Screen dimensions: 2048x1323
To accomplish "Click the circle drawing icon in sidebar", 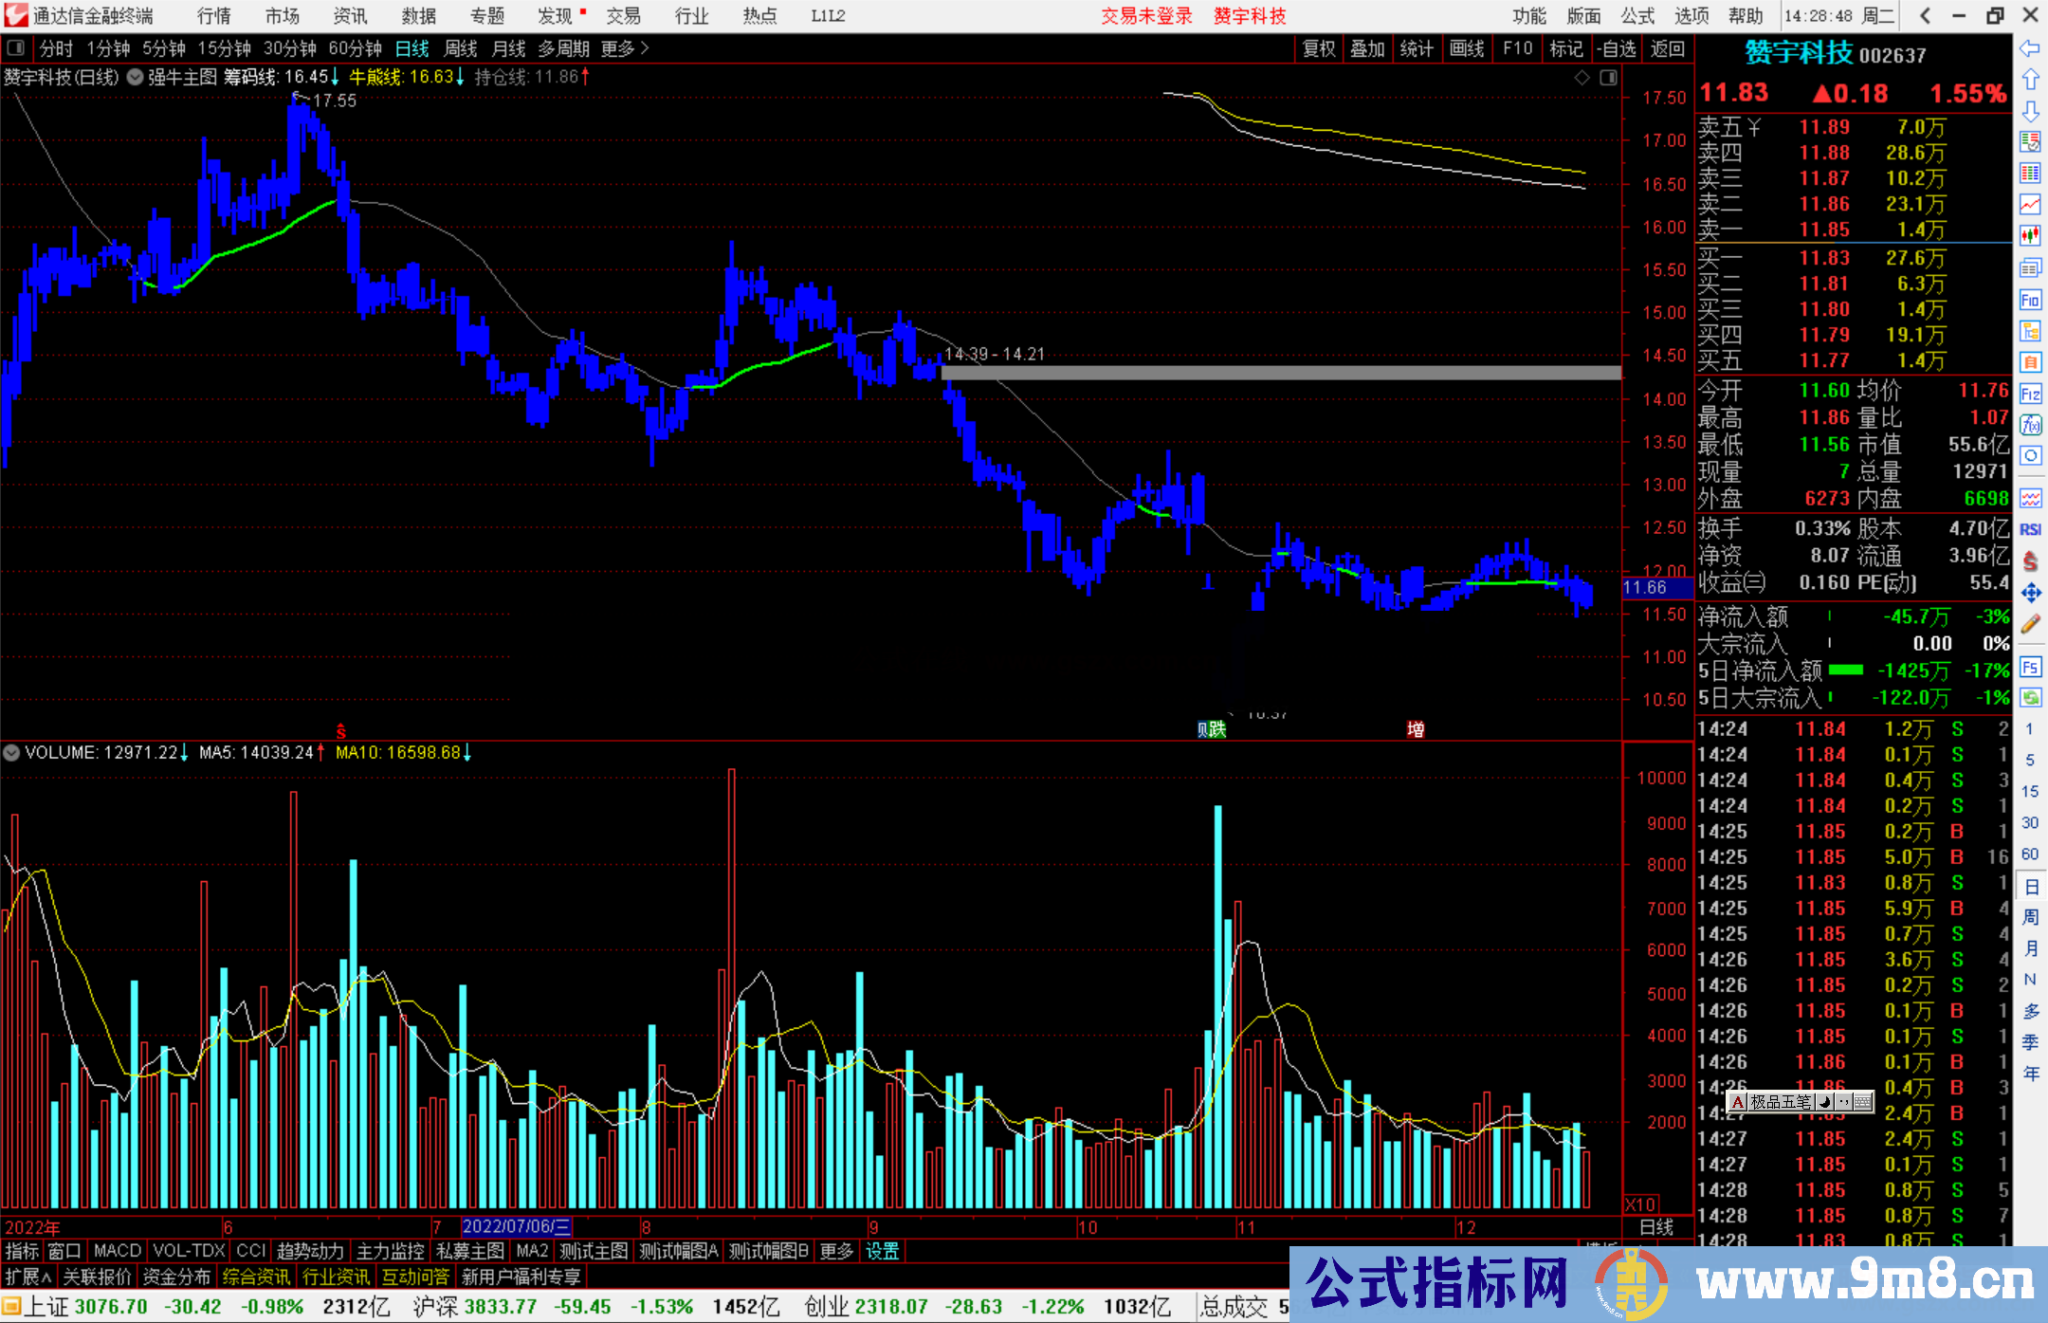I will (x=2030, y=456).
